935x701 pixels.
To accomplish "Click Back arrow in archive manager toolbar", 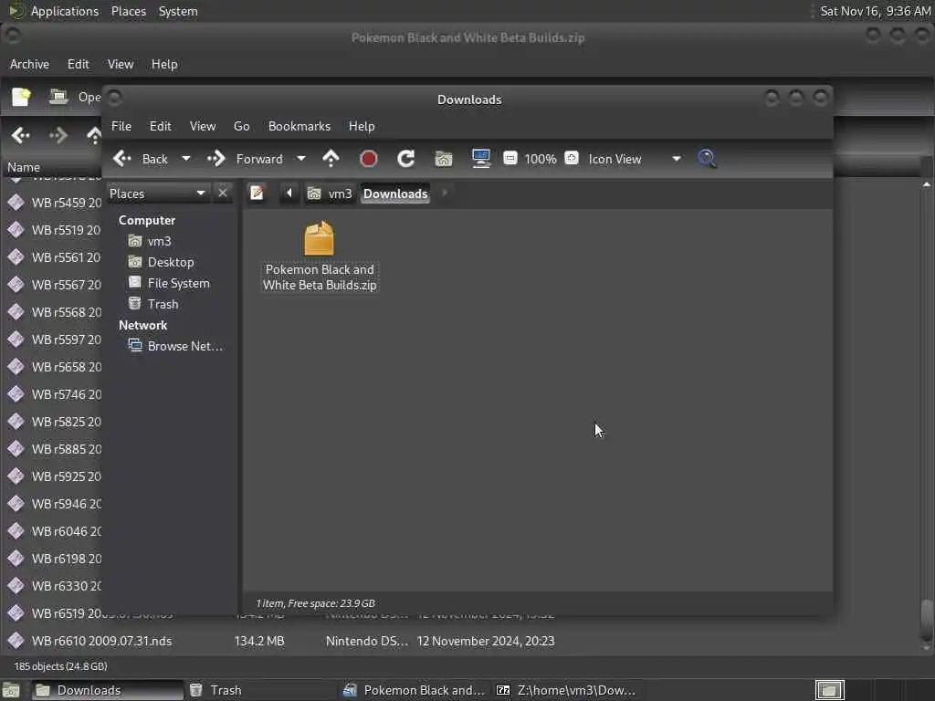I will tap(21, 135).
